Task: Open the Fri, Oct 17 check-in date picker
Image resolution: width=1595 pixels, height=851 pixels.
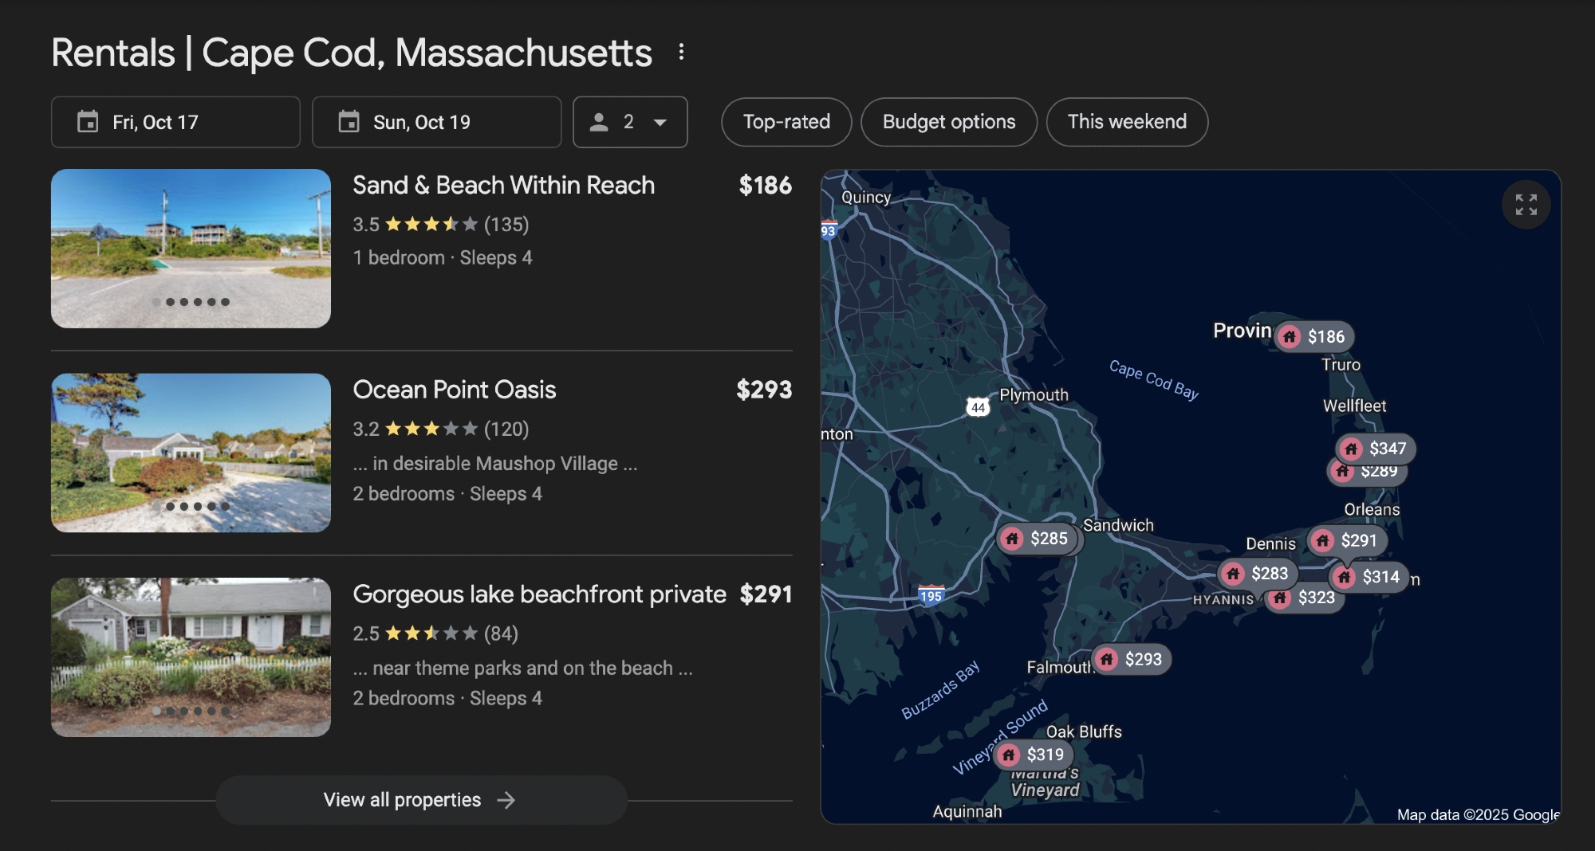Action: [x=175, y=122]
